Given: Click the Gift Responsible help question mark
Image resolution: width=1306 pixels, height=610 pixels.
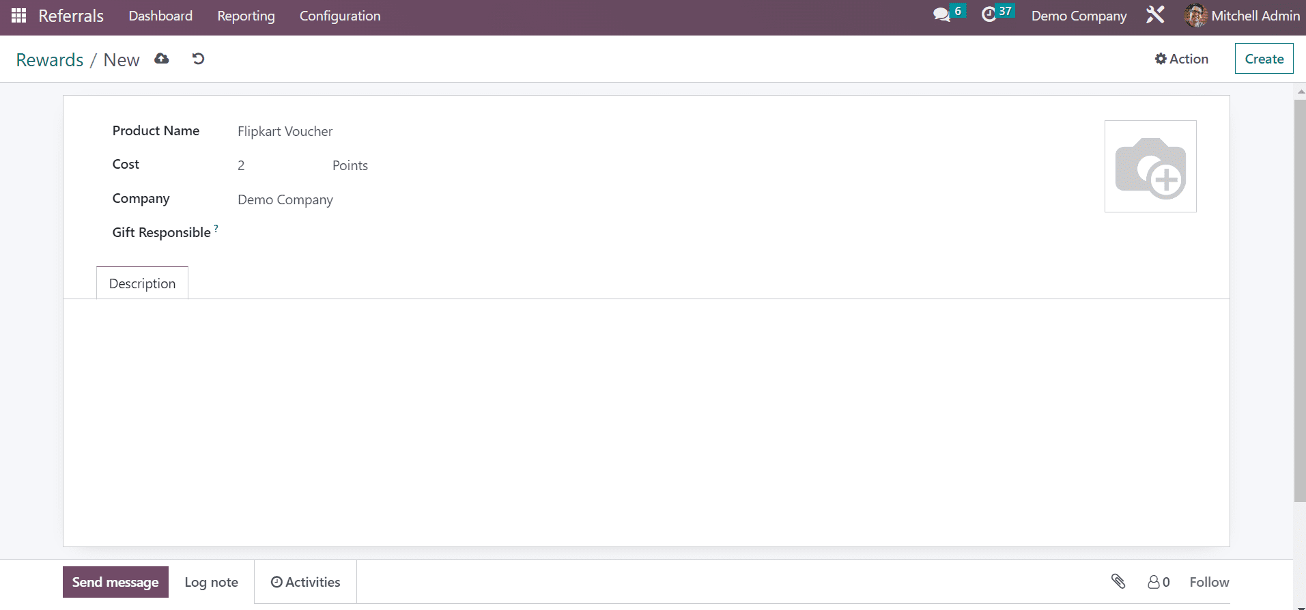Looking at the screenshot, I should (x=216, y=228).
